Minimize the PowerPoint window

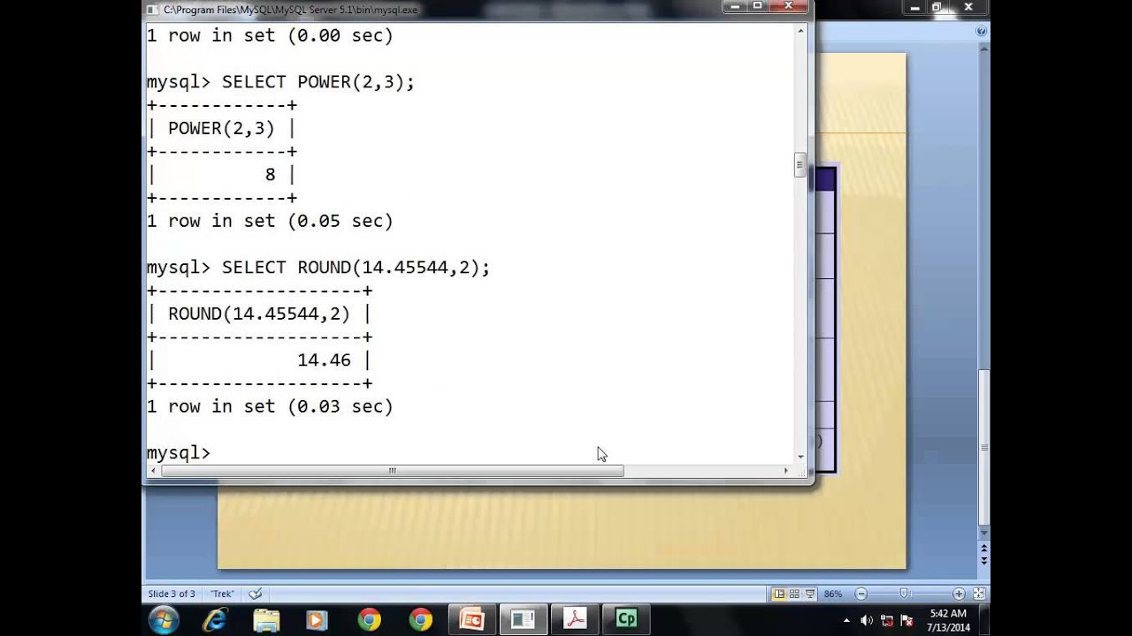[914, 7]
